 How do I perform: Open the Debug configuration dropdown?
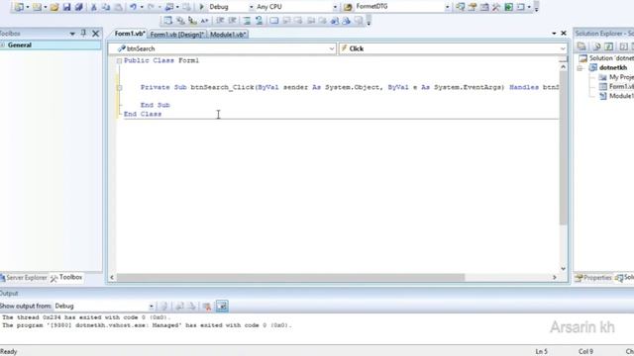[251, 7]
